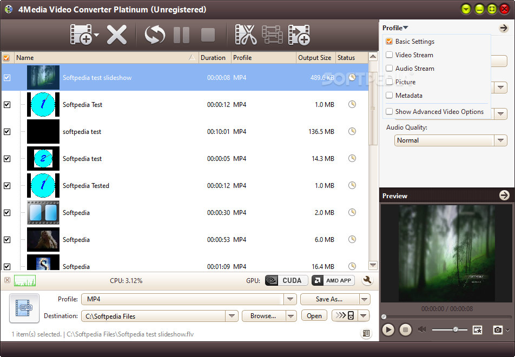Click status clock icon of Softpedia Test row
The image size is (515, 357).
pos(352,104)
